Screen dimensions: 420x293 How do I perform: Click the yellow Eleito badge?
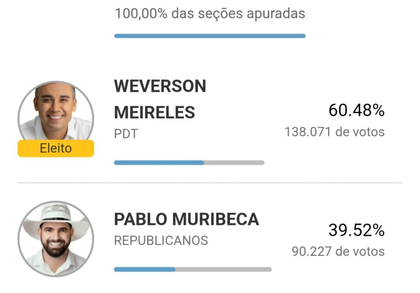(x=56, y=149)
